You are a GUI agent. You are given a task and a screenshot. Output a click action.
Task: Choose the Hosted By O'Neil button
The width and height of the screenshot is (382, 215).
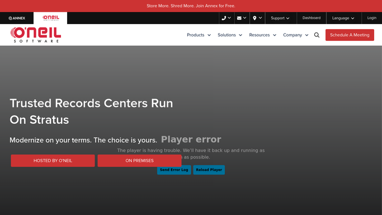[x=53, y=161]
